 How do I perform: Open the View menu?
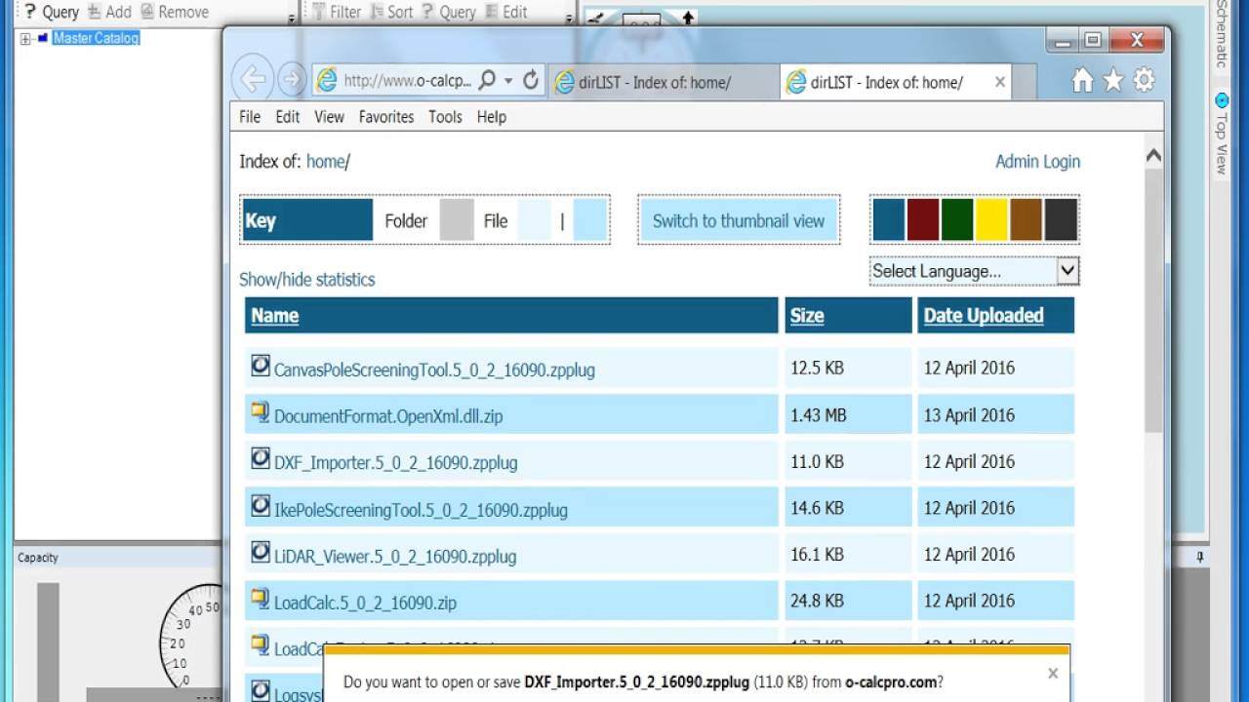[x=329, y=116]
